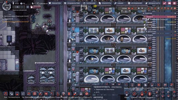Open the Звёздная карта starmap
The width and height of the screenshot is (178, 100).
(153, 3)
